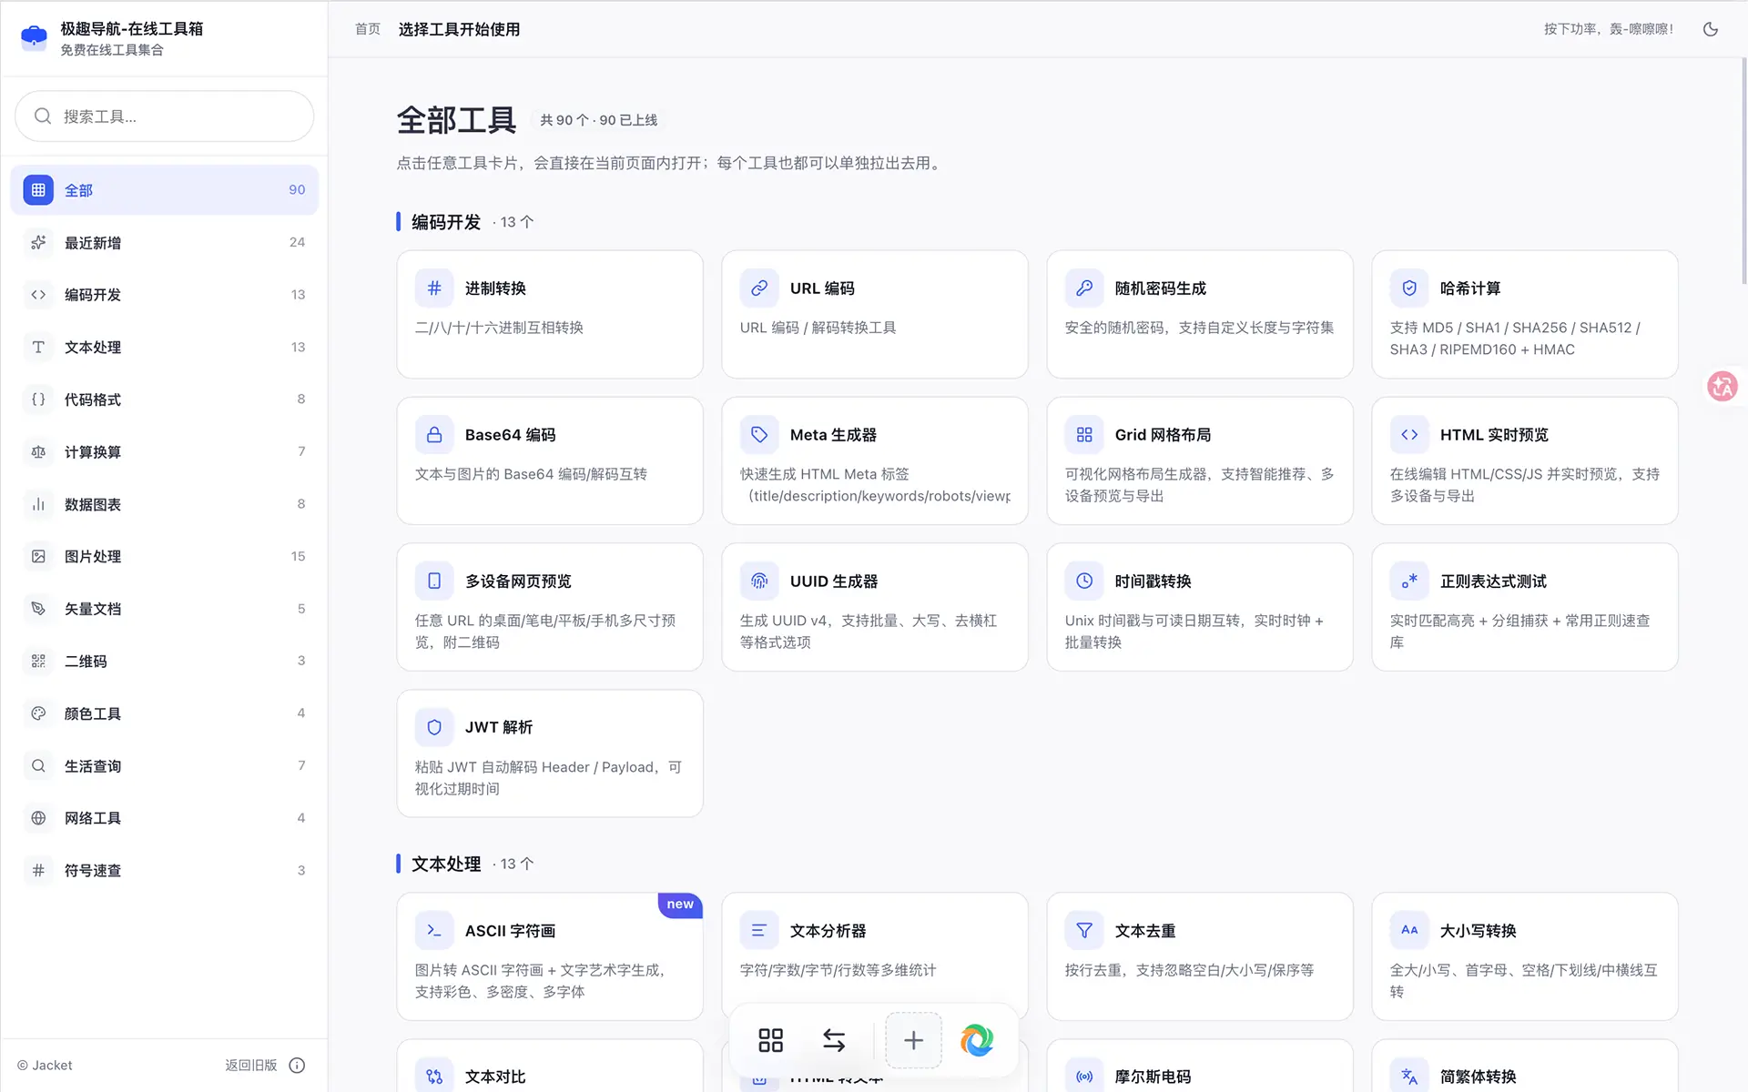Open the 随机密码生成 key icon

[x=1084, y=288]
